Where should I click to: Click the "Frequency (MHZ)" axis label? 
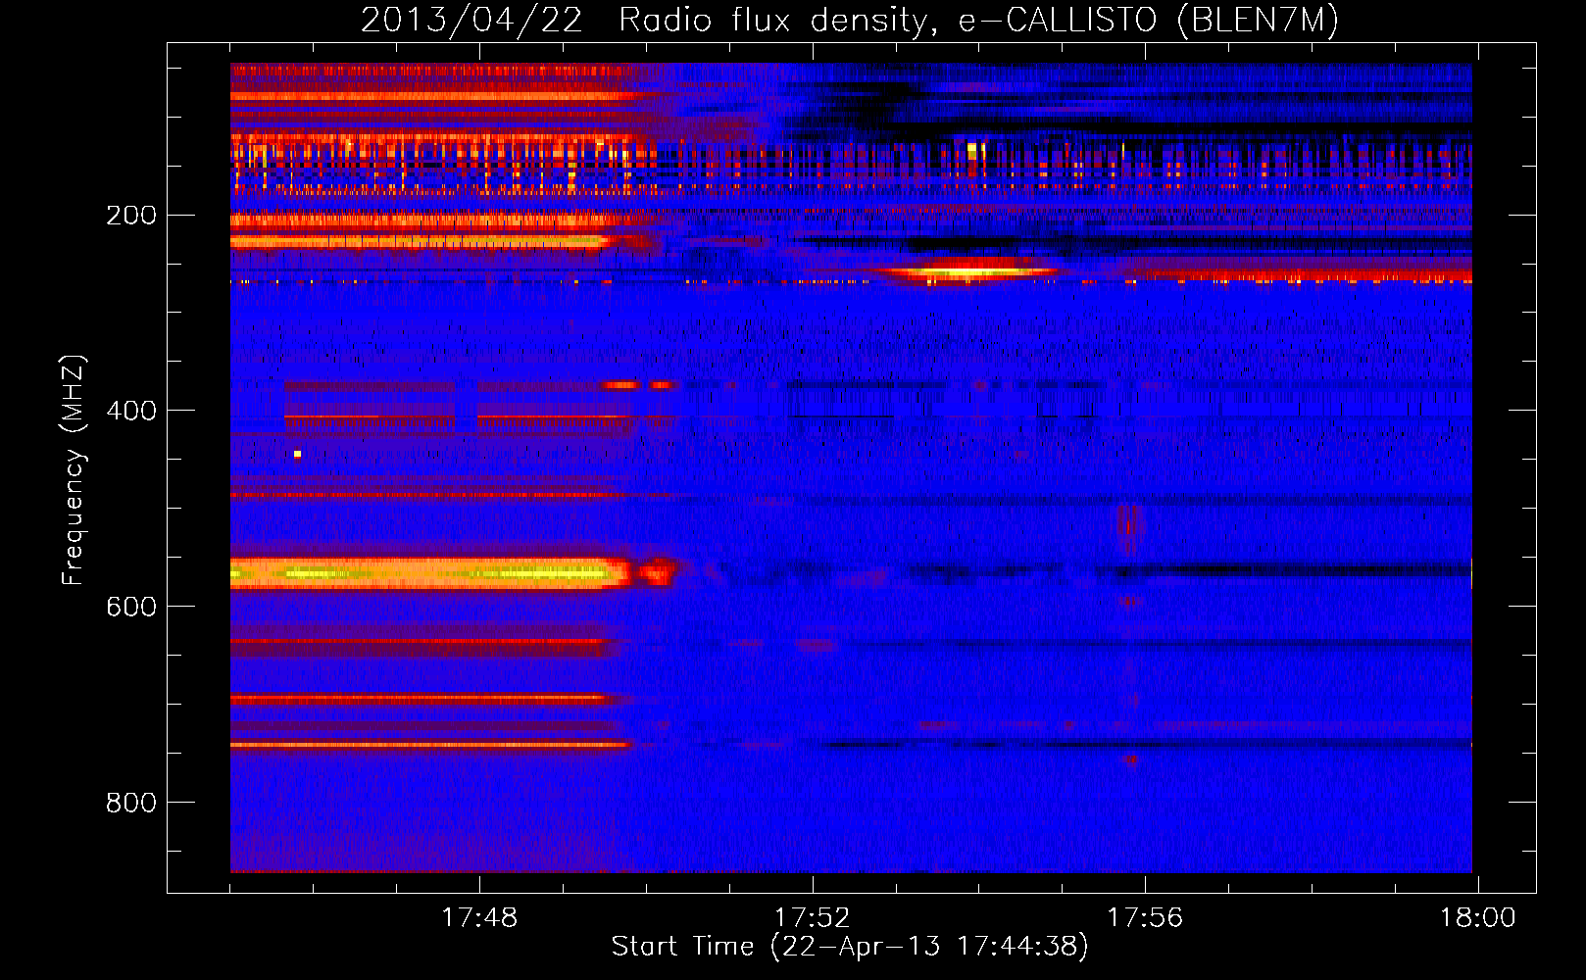pyautogui.click(x=74, y=470)
